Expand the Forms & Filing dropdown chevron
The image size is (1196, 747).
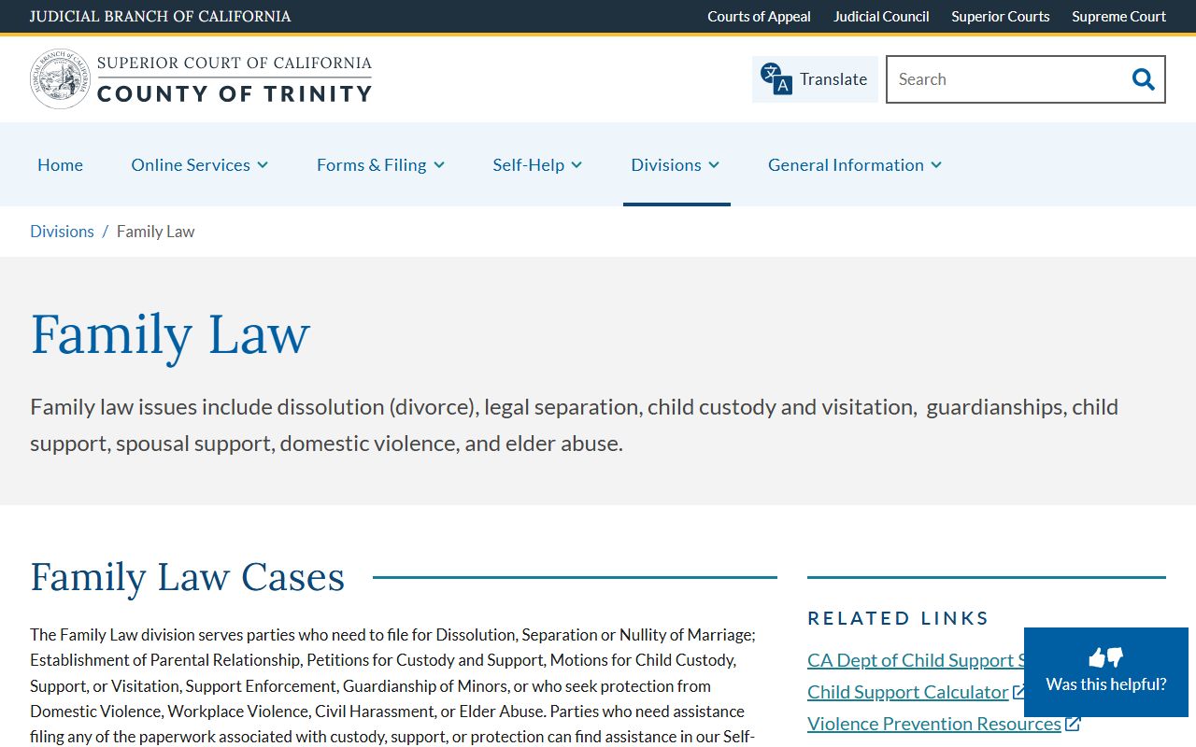[439, 165]
